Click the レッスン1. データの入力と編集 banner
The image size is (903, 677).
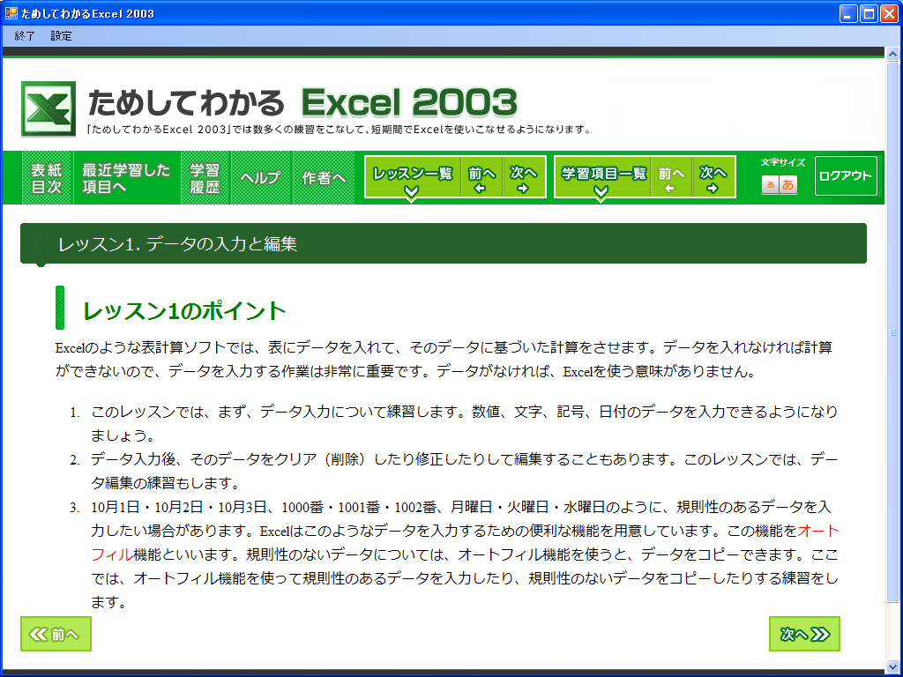coord(444,243)
